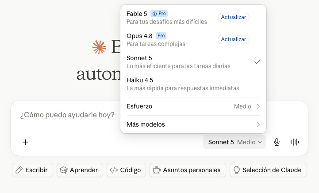This screenshot has width=319, height=193.
Task: Open Más modelos submenu
Action: coord(193,124)
